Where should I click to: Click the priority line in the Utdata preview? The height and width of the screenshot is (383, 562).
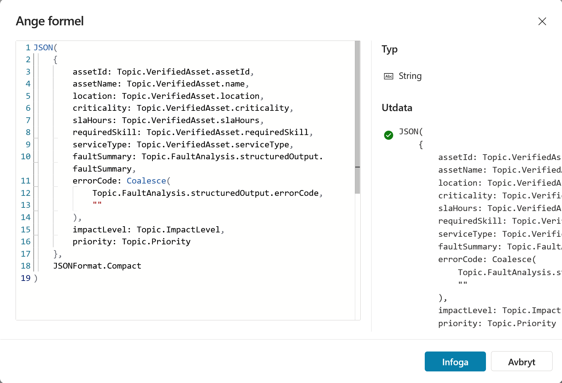click(497, 323)
